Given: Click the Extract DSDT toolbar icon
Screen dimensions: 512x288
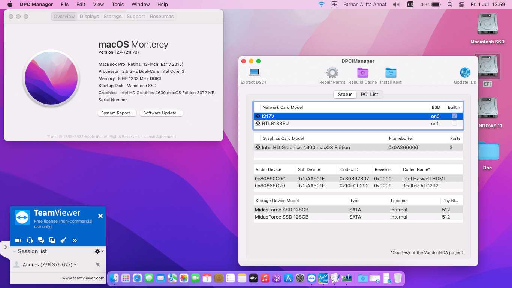Looking at the screenshot, I should coord(254,72).
